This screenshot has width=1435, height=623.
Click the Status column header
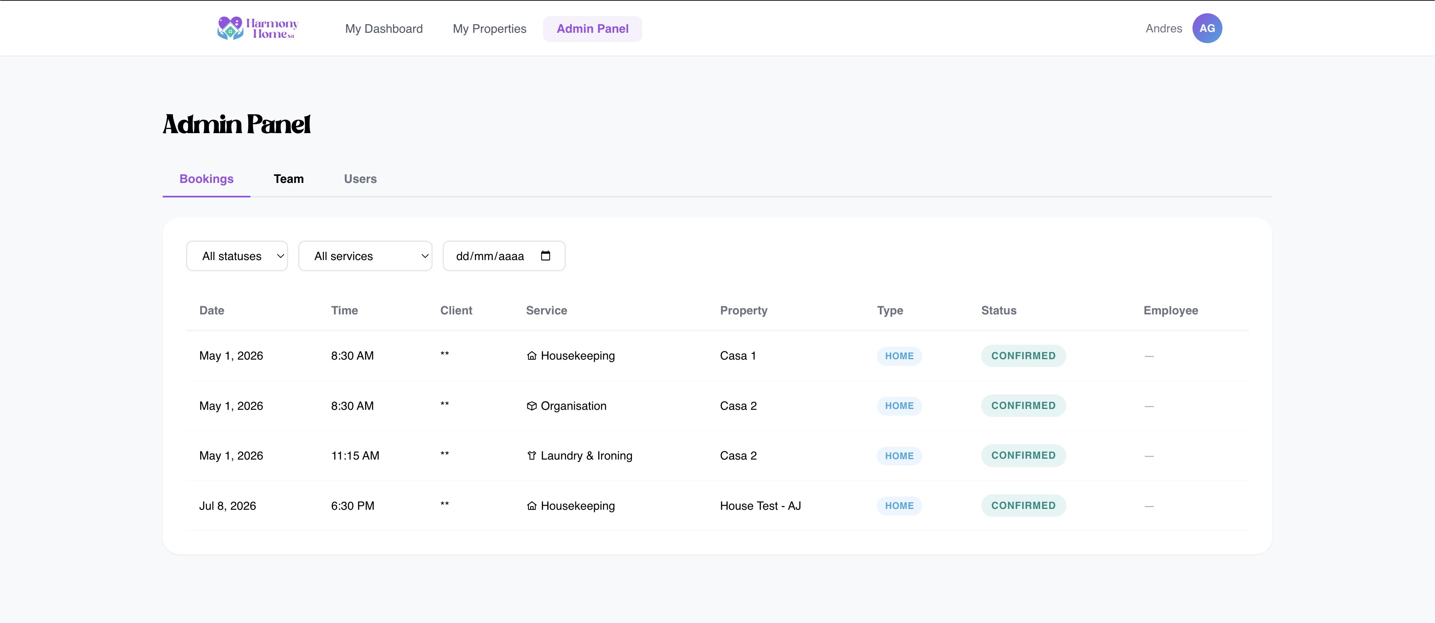point(998,310)
